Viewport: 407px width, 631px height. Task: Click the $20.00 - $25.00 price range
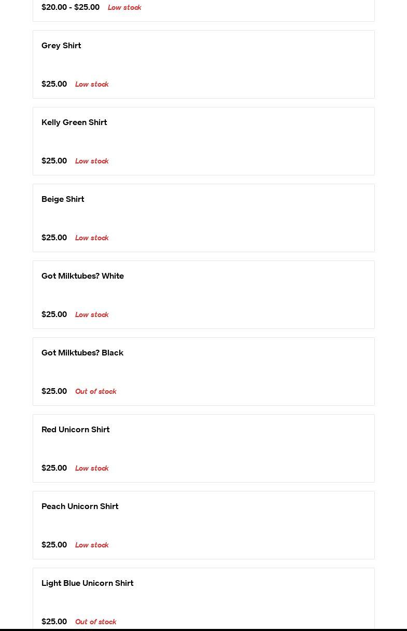click(71, 7)
